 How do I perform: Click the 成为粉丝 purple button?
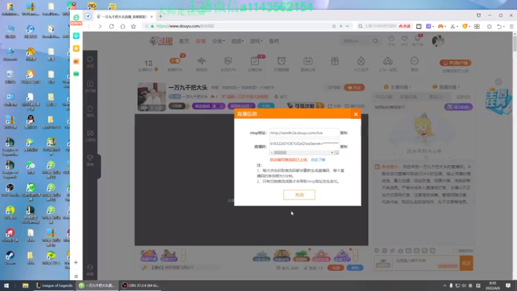click(x=458, y=107)
